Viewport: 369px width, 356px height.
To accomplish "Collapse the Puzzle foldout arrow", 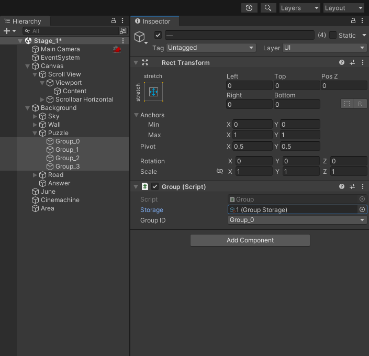I will coord(35,133).
